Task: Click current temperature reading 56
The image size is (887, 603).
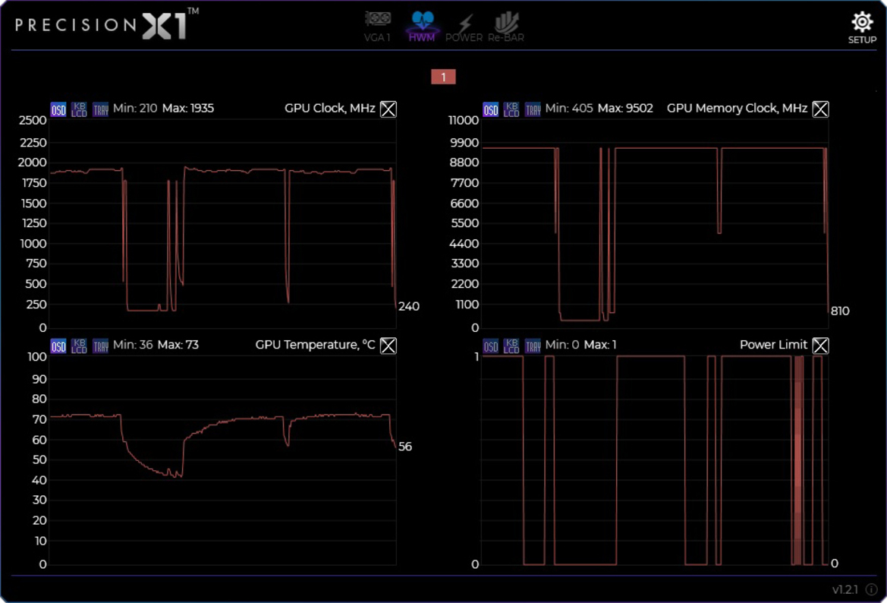Action: (405, 447)
